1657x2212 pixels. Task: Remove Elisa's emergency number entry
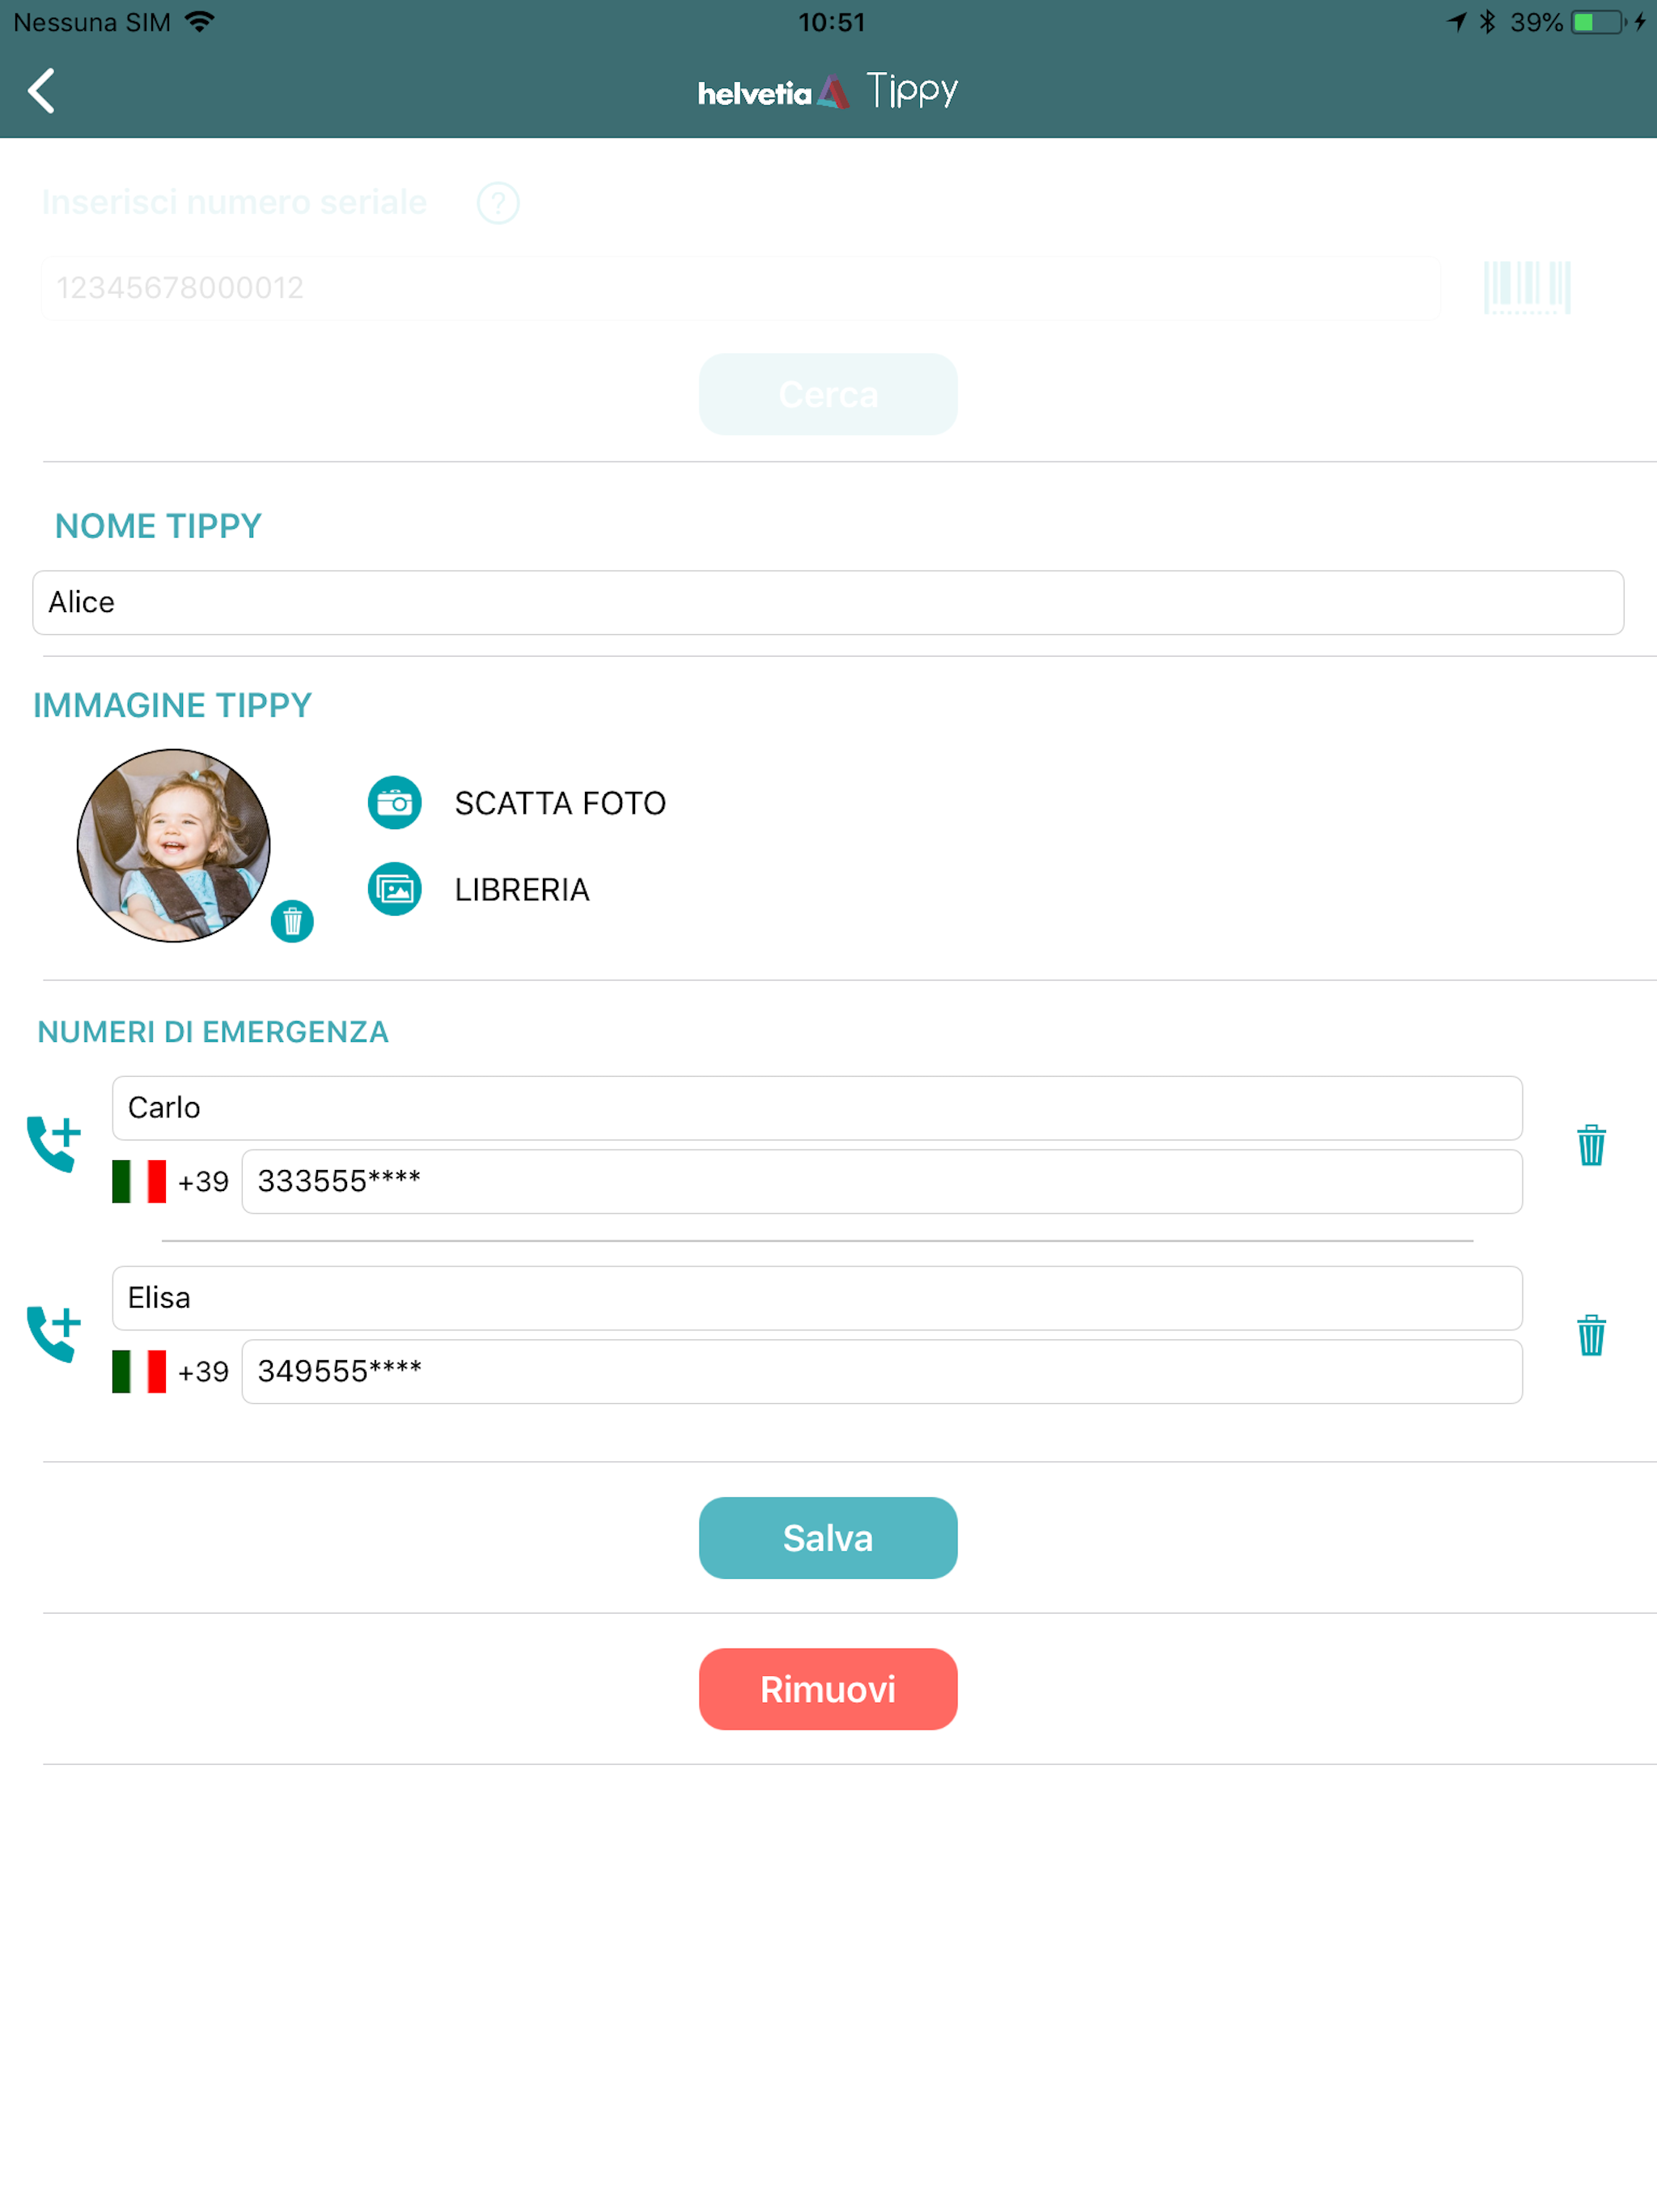point(1591,1335)
